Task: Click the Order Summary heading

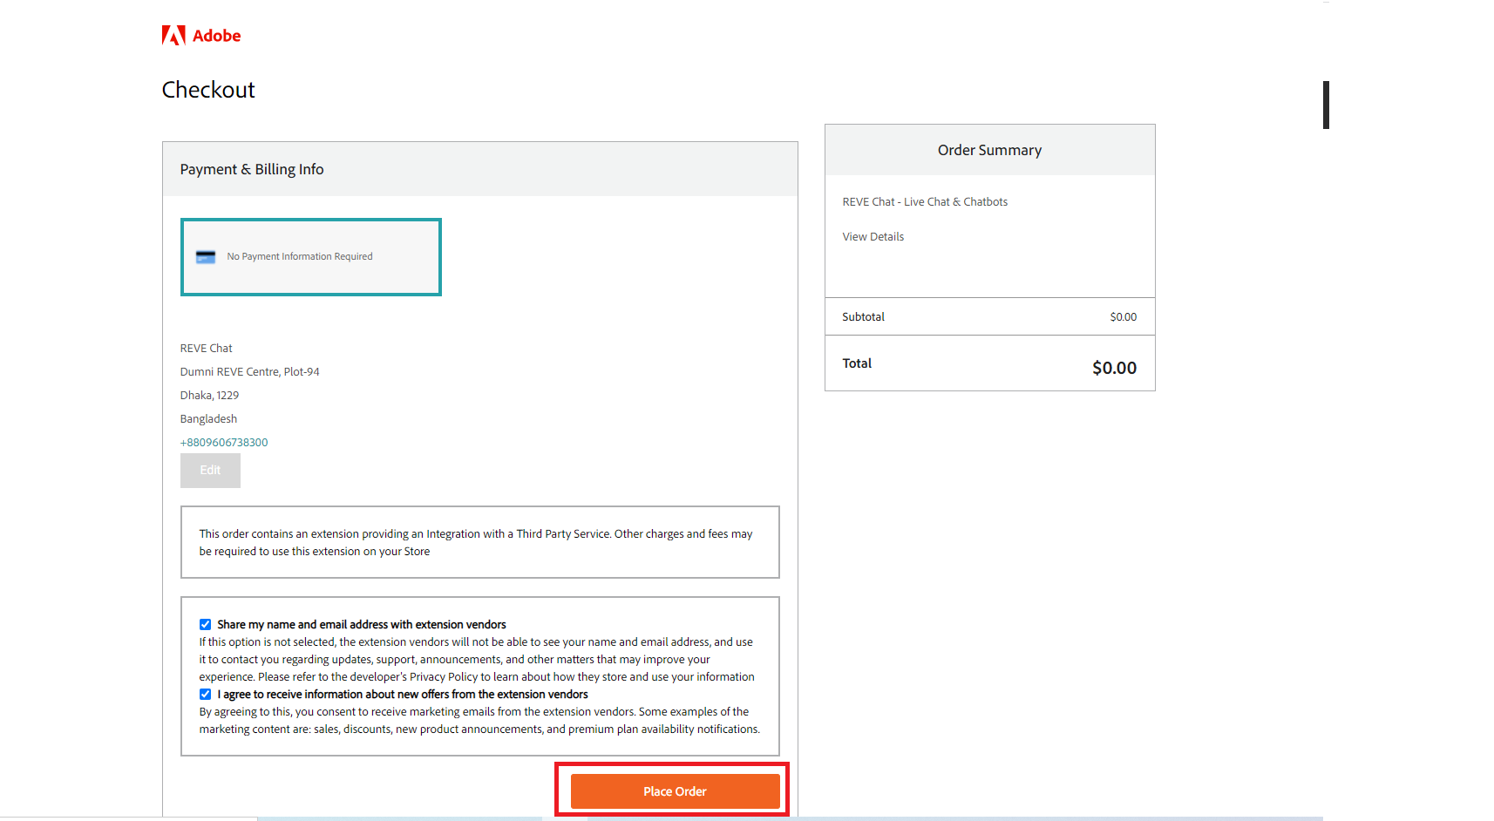Action: point(989,150)
